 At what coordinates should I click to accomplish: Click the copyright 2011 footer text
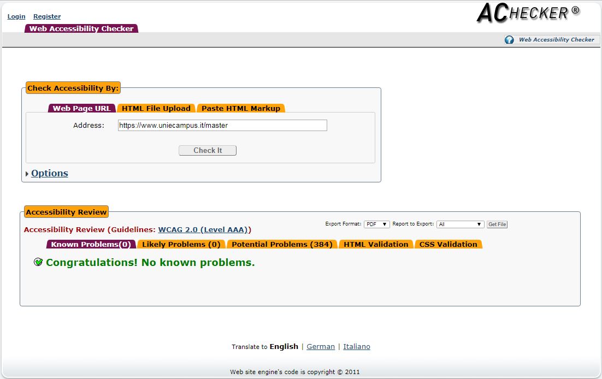[x=295, y=372]
